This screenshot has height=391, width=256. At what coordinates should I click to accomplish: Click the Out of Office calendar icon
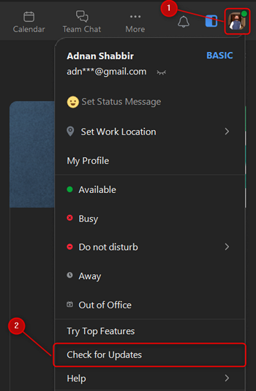[70, 304]
